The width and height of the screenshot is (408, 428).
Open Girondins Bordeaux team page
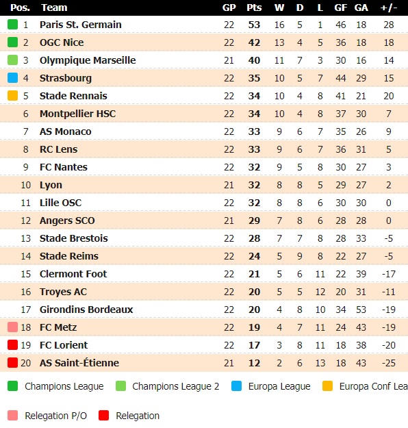86,310
